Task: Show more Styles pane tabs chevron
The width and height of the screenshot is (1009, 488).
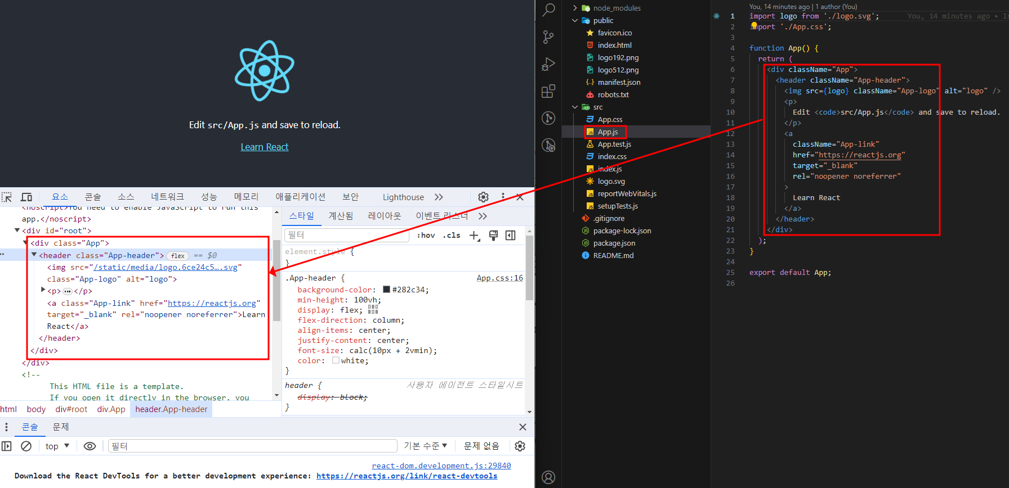Action: (x=483, y=216)
